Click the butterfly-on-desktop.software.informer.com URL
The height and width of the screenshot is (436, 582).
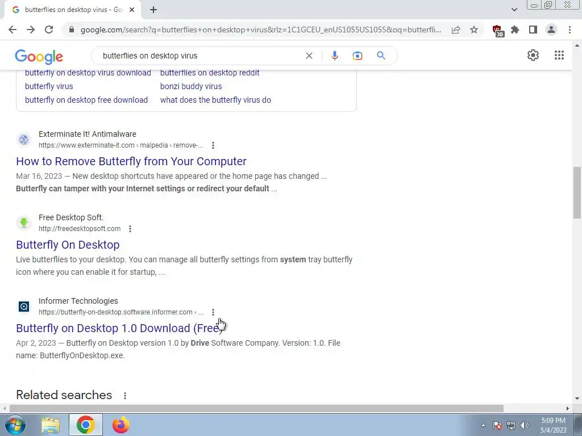(120, 312)
